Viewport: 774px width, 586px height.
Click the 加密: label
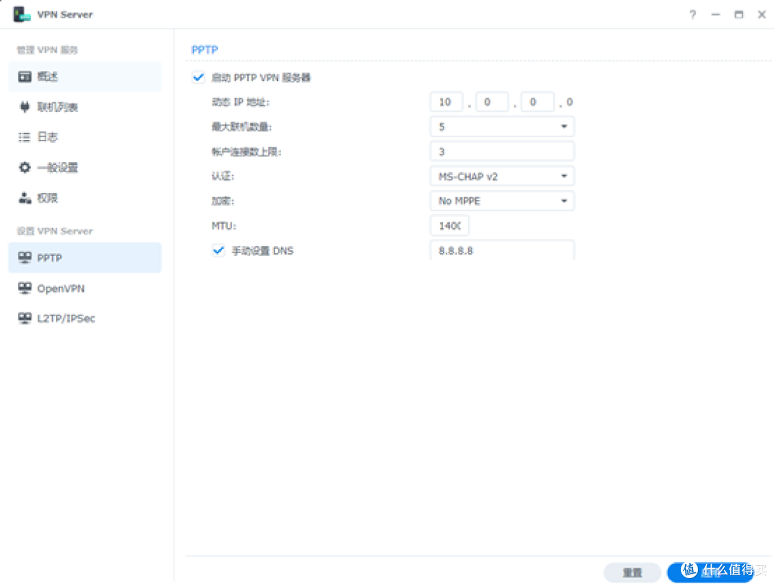tap(223, 201)
